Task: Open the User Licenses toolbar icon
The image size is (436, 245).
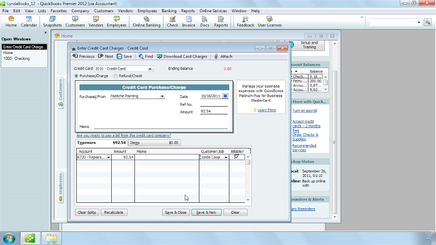Action: [270, 21]
